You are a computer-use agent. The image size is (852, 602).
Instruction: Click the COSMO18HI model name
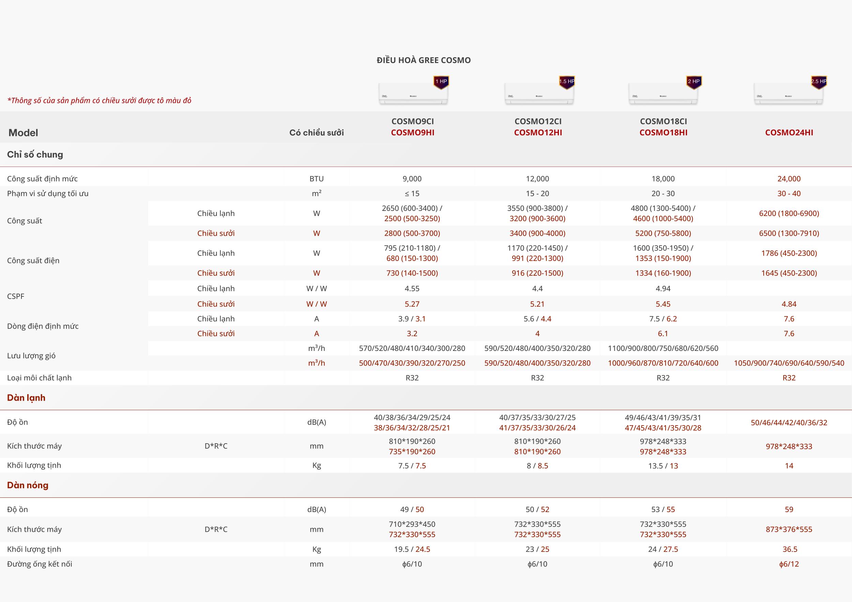663,133
